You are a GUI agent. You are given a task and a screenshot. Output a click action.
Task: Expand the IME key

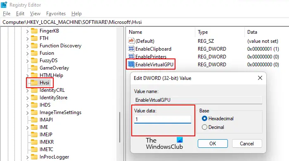tap(28, 128)
